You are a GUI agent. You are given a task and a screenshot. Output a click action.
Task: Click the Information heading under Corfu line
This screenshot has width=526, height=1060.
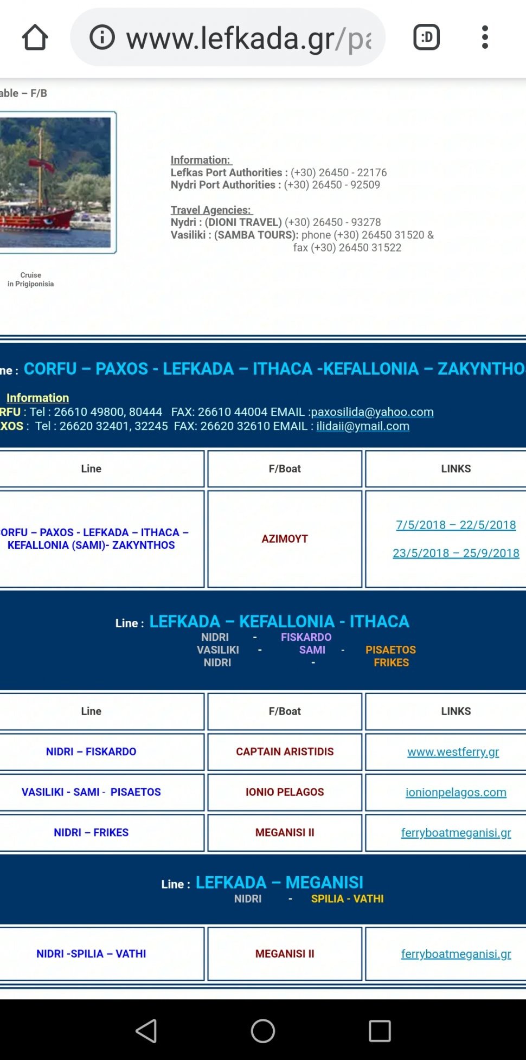37,398
